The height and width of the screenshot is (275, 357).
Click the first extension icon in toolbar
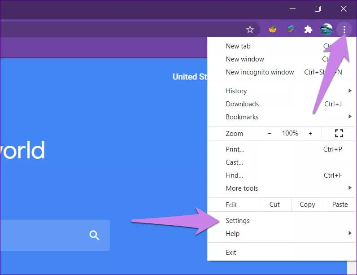click(x=272, y=30)
